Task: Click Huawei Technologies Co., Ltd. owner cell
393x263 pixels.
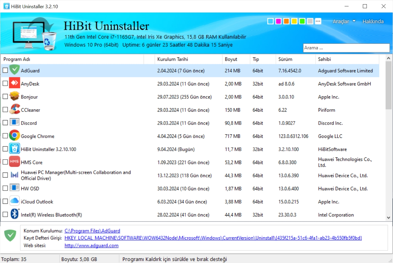Action: 345,162
